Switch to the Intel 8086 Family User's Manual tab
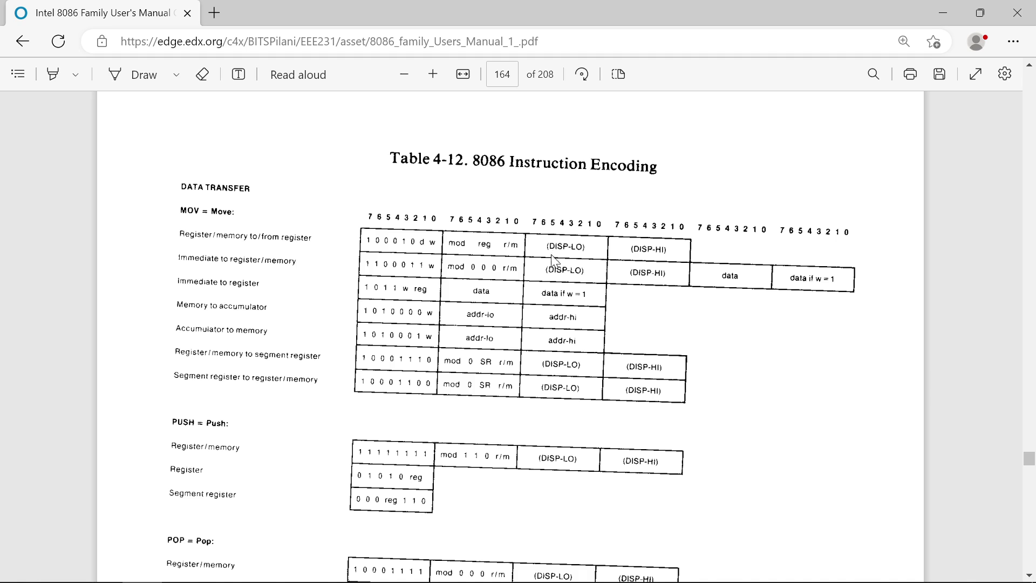The image size is (1036, 583). pyautogui.click(x=97, y=12)
